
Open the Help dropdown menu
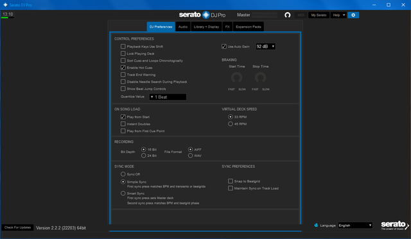click(338, 15)
